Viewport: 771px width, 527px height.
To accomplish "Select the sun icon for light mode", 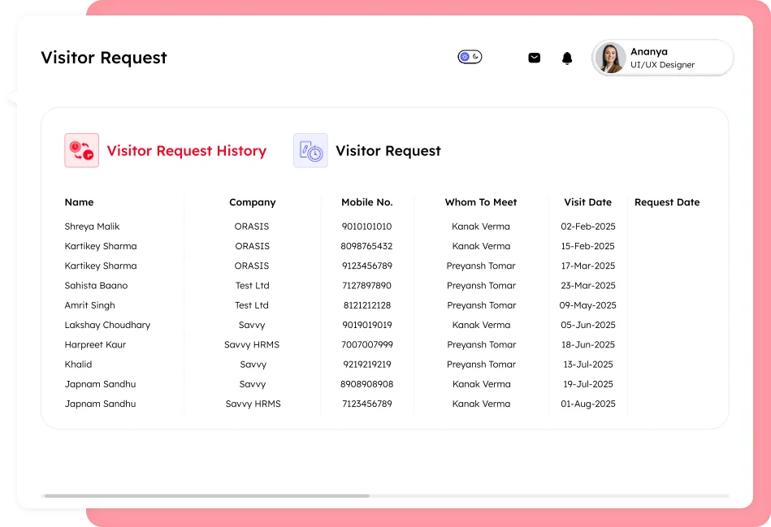I will pyautogui.click(x=465, y=57).
